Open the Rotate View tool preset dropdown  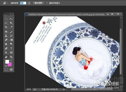(8, 3)
